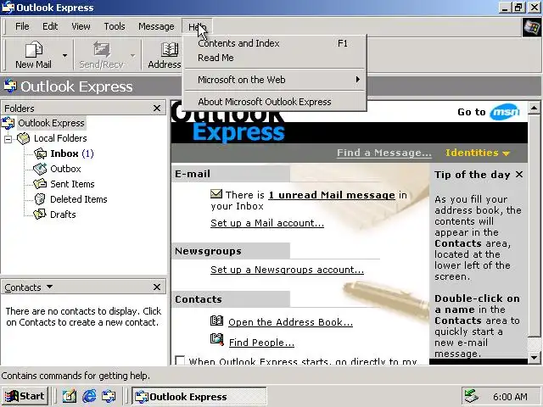
Task: Open the Edit menu
Action: (50, 26)
